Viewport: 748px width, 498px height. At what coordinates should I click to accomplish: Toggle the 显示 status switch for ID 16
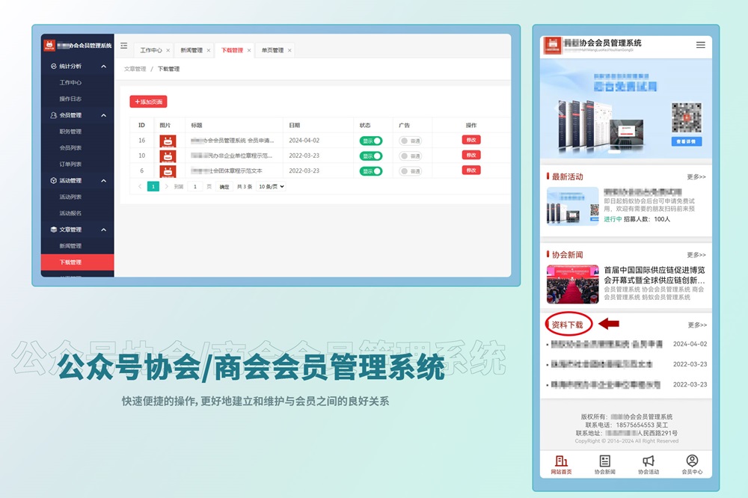pyautogui.click(x=371, y=141)
